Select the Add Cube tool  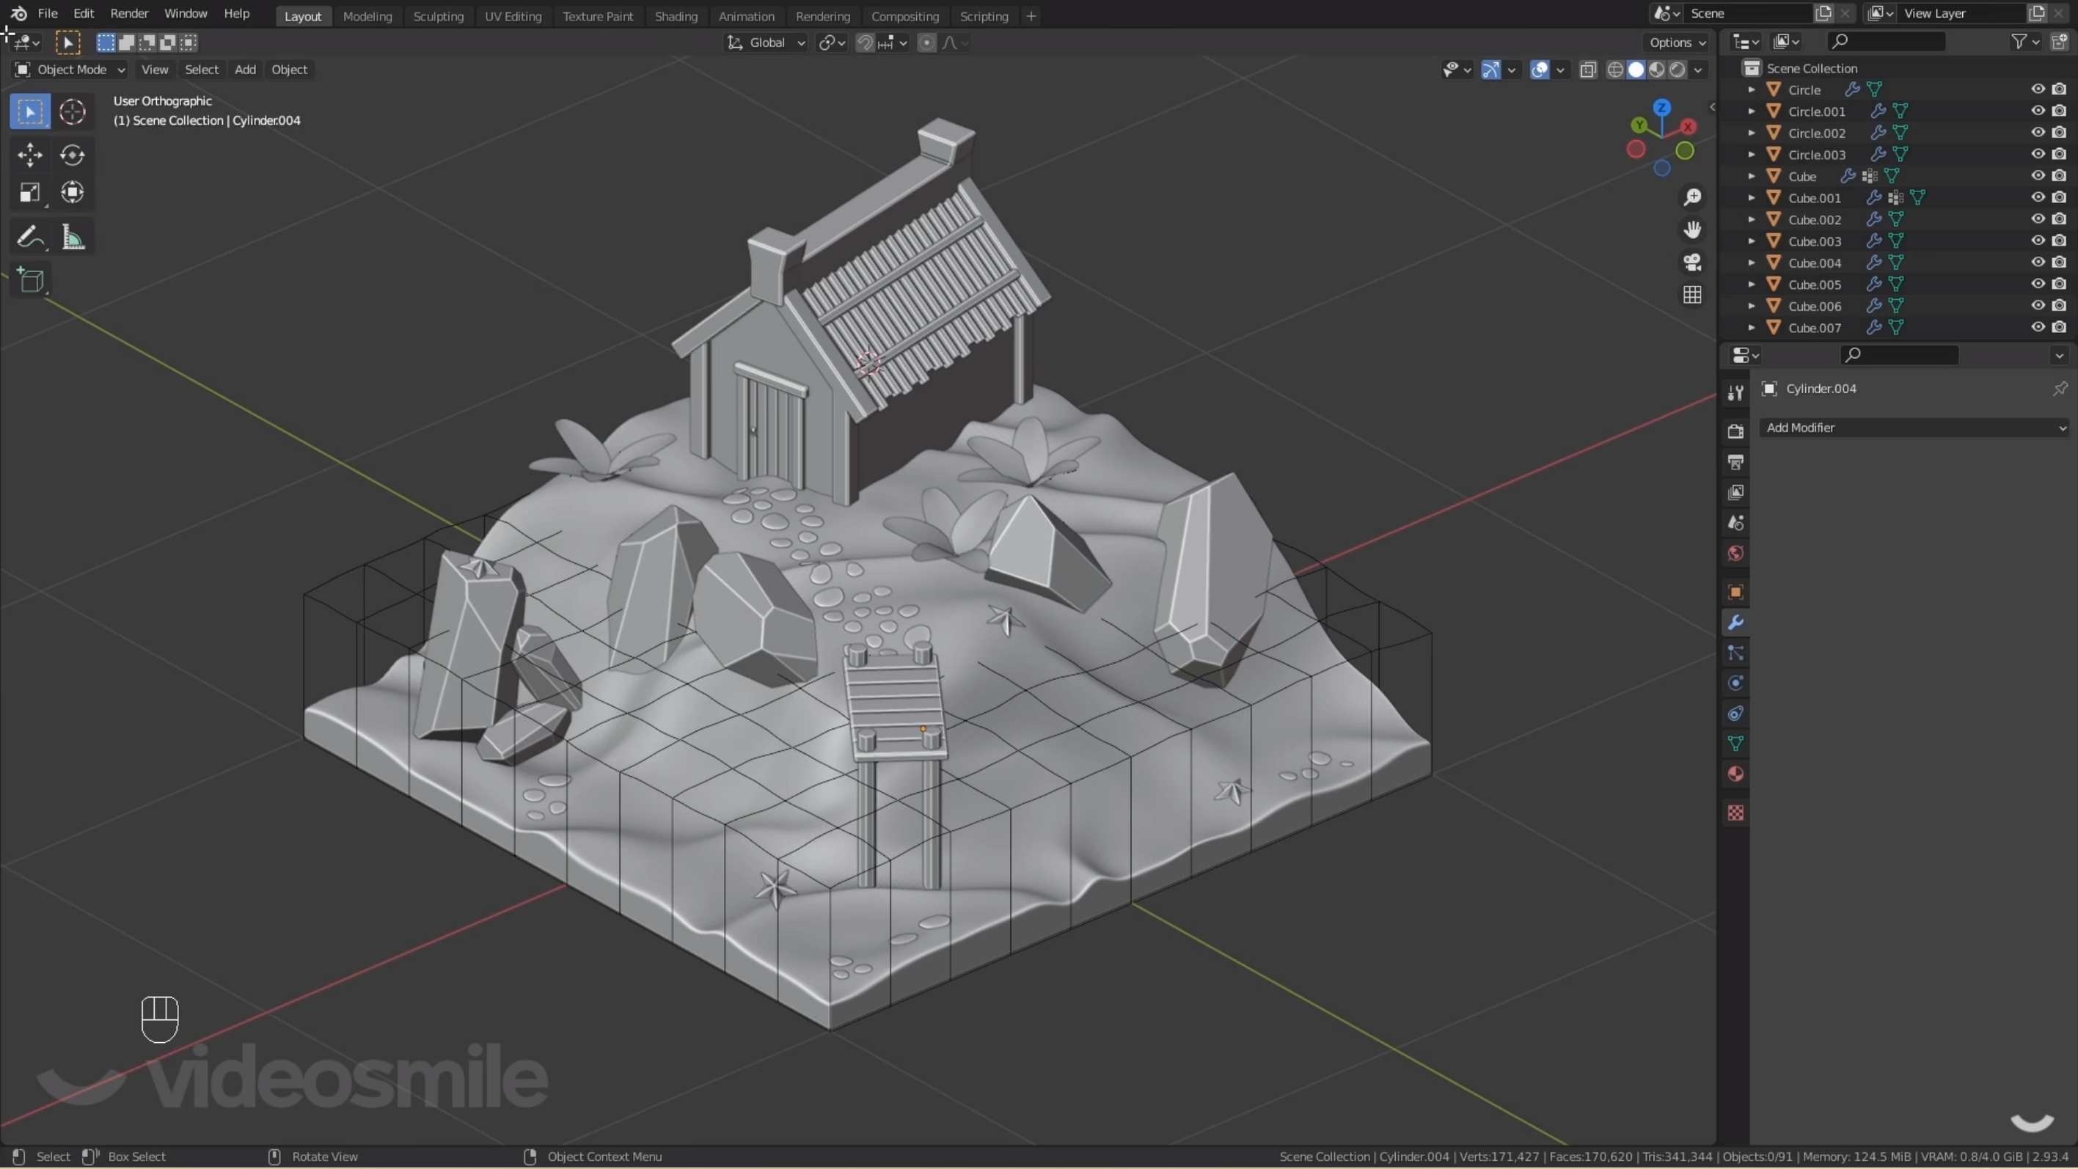tap(31, 280)
